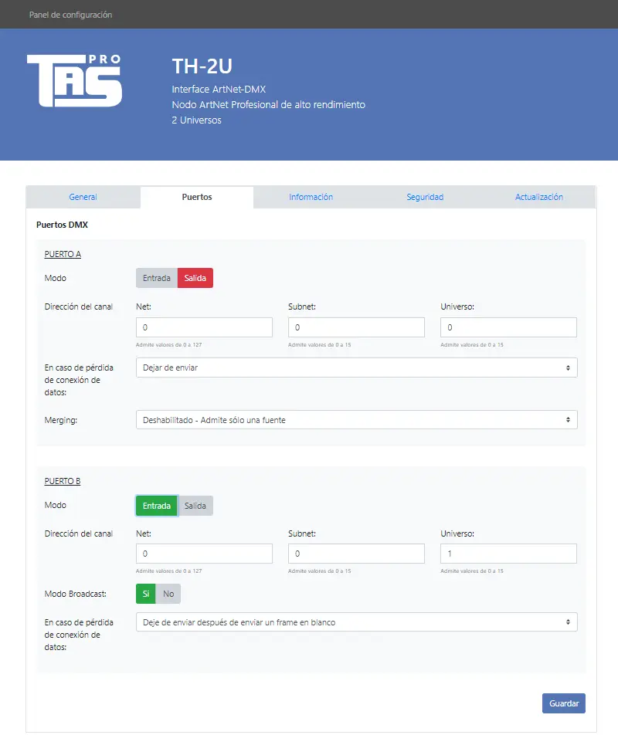Click Puerto A Net input field
The image size is (618, 735).
tap(204, 327)
